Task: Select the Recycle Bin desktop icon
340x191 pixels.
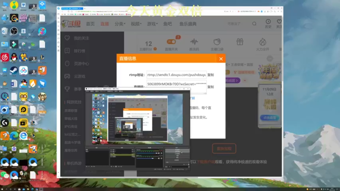Action: tap(5, 31)
